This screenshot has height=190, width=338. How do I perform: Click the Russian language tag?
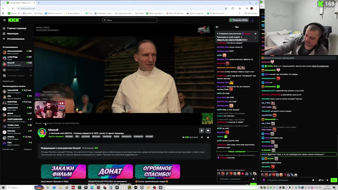tap(69, 137)
